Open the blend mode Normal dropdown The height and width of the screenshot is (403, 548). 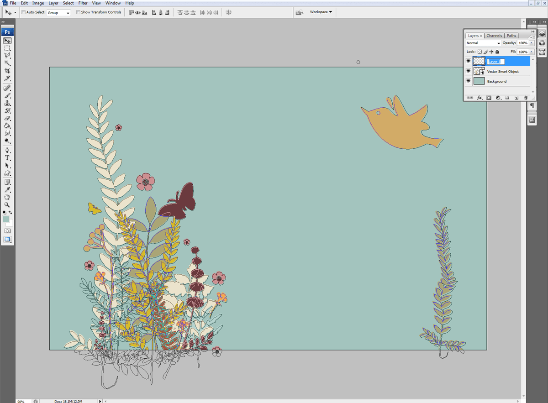[x=483, y=43]
